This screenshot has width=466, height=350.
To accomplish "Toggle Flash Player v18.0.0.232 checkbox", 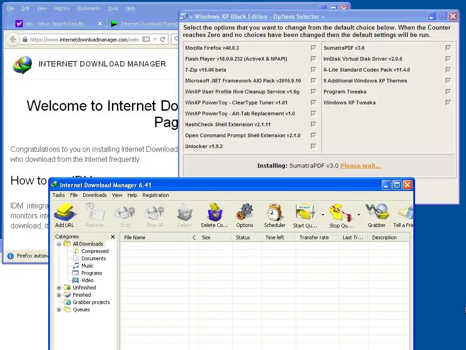I will [313, 59].
